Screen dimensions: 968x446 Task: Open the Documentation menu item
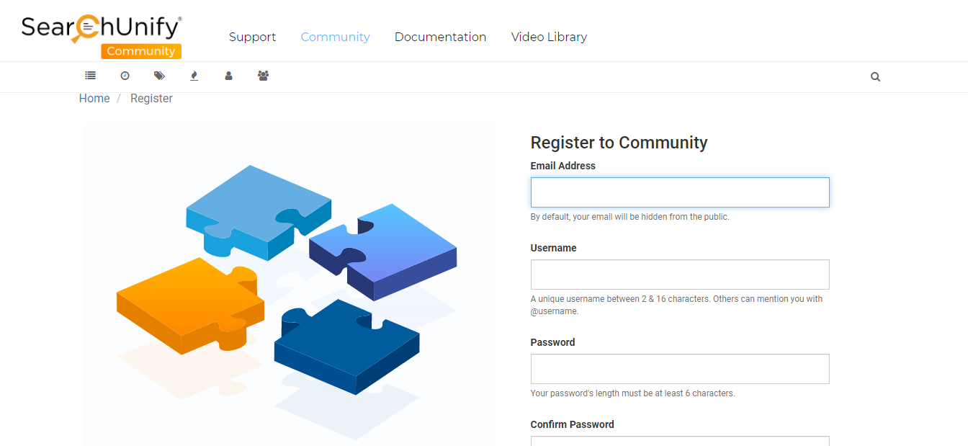(x=440, y=37)
